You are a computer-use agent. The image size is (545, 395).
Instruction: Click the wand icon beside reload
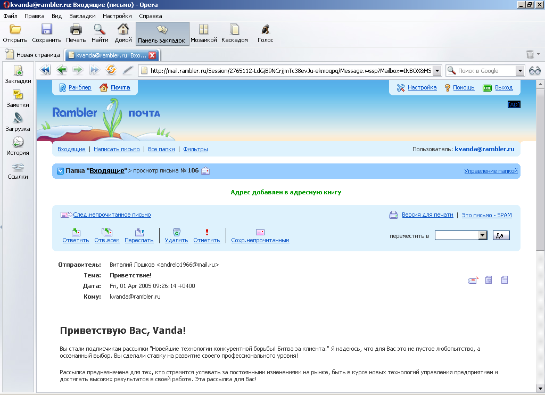coord(128,70)
